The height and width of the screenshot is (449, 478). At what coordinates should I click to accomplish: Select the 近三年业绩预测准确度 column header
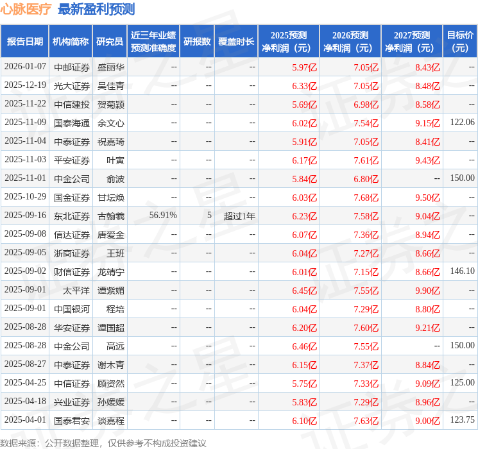click(x=153, y=42)
